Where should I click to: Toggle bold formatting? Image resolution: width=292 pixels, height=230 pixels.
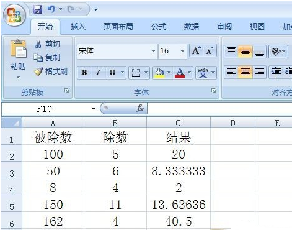(x=84, y=73)
